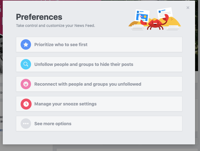Click the photo card in crab's left claw
The width and height of the screenshot is (200, 151).
coord(143,16)
